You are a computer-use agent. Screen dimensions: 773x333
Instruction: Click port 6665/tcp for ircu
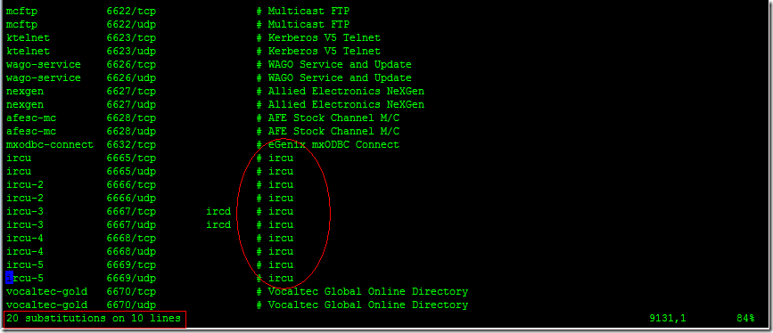(131, 158)
